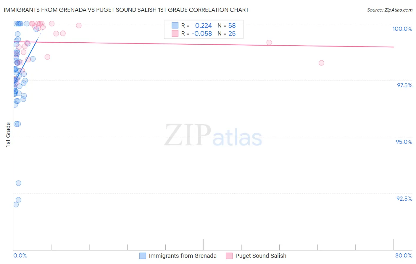Click the 95.0% y-axis label
Image resolution: width=416 pixels, height=264 pixels.
404,142
